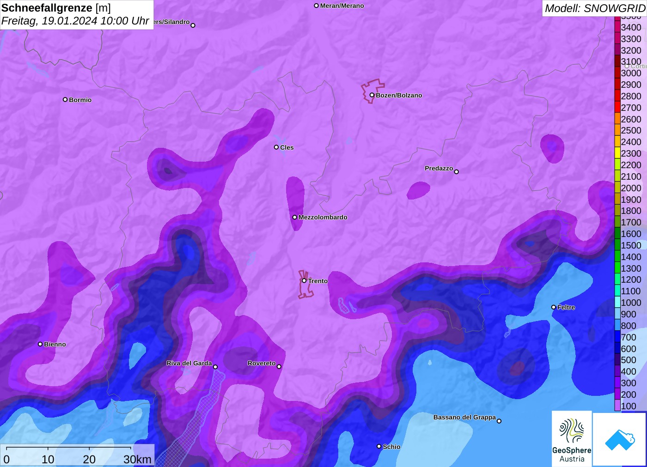Click the 600 legend value
The height and width of the screenshot is (467, 647).
pyautogui.click(x=629, y=349)
